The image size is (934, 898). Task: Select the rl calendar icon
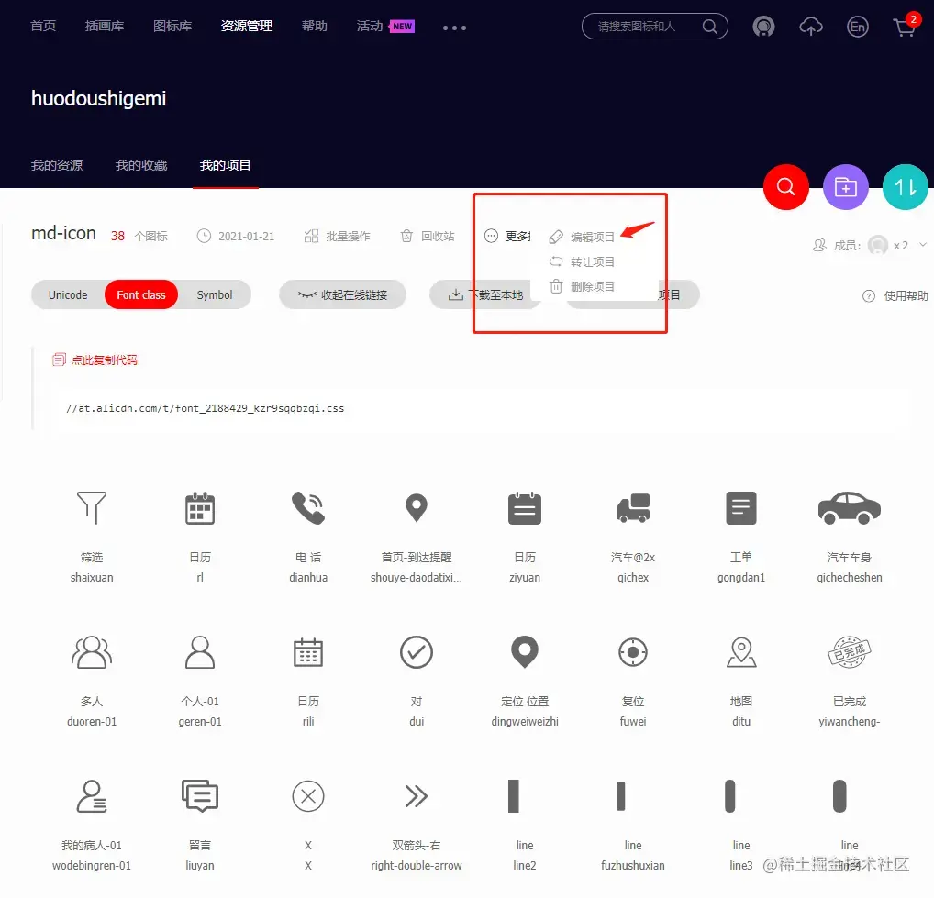199,508
